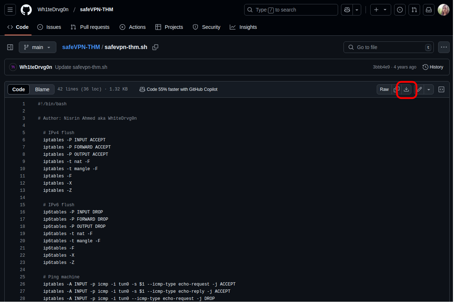This screenshot has width=458, height=305.
Task: Go to the GitHub homepage logo
Action: (x=26, y=10)
